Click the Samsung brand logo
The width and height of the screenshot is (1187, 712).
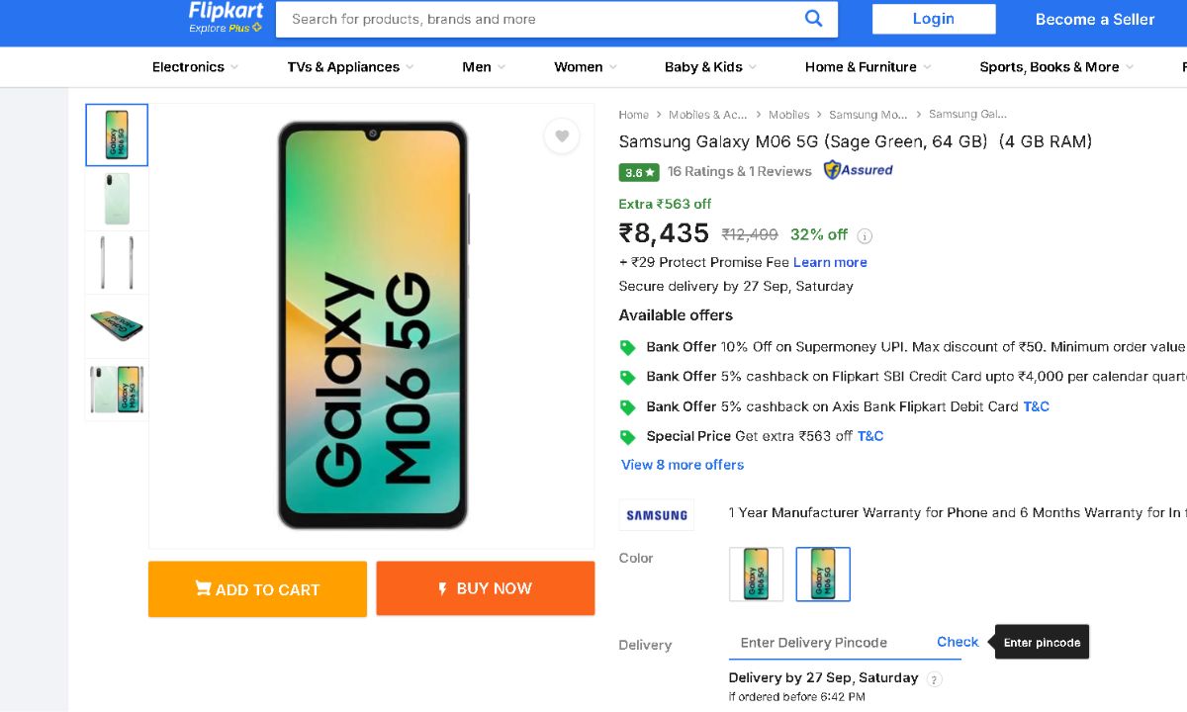point(657,515)
